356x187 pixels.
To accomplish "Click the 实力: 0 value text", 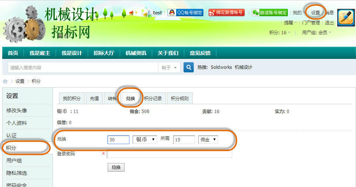I will pos(282,111).
